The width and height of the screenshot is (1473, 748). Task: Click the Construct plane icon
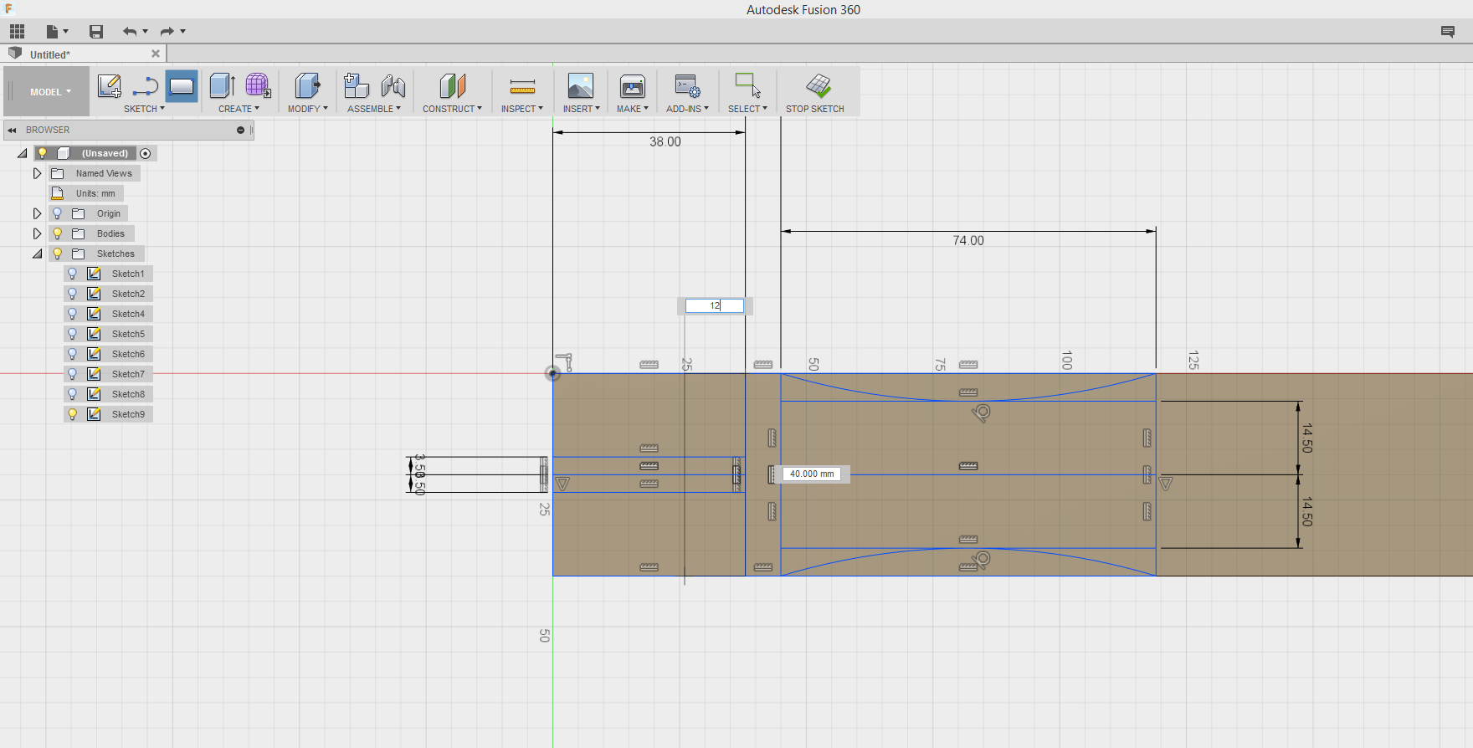[452, 85]
